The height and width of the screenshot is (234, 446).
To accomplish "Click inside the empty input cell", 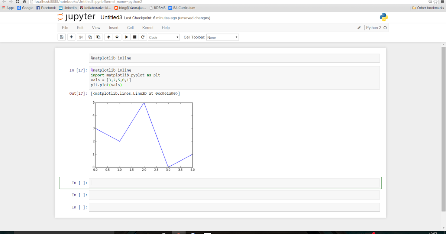I will click(x=223, y=182).
